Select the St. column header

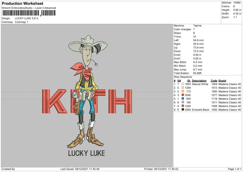[x=189, y=81]
